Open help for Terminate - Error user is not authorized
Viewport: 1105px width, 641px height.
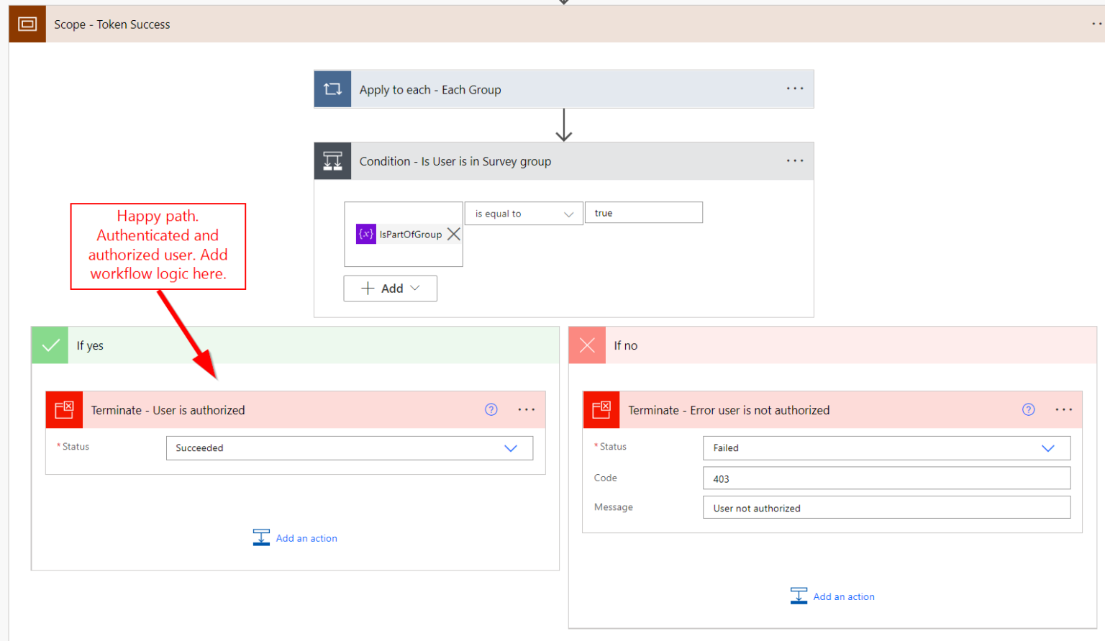click(1029, 409)
